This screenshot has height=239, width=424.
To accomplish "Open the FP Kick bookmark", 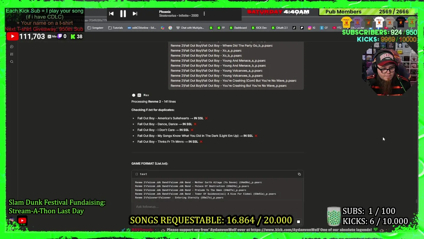I will (221, 28).
